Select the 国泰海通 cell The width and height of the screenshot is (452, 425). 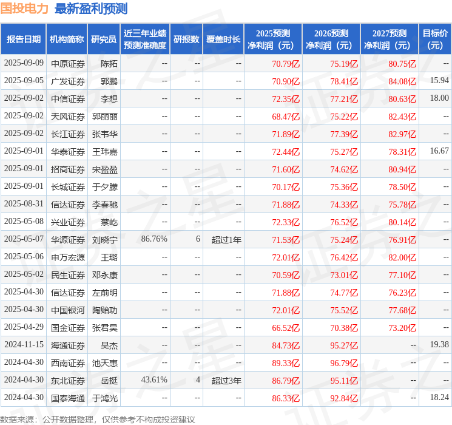[x=68, y=398]
